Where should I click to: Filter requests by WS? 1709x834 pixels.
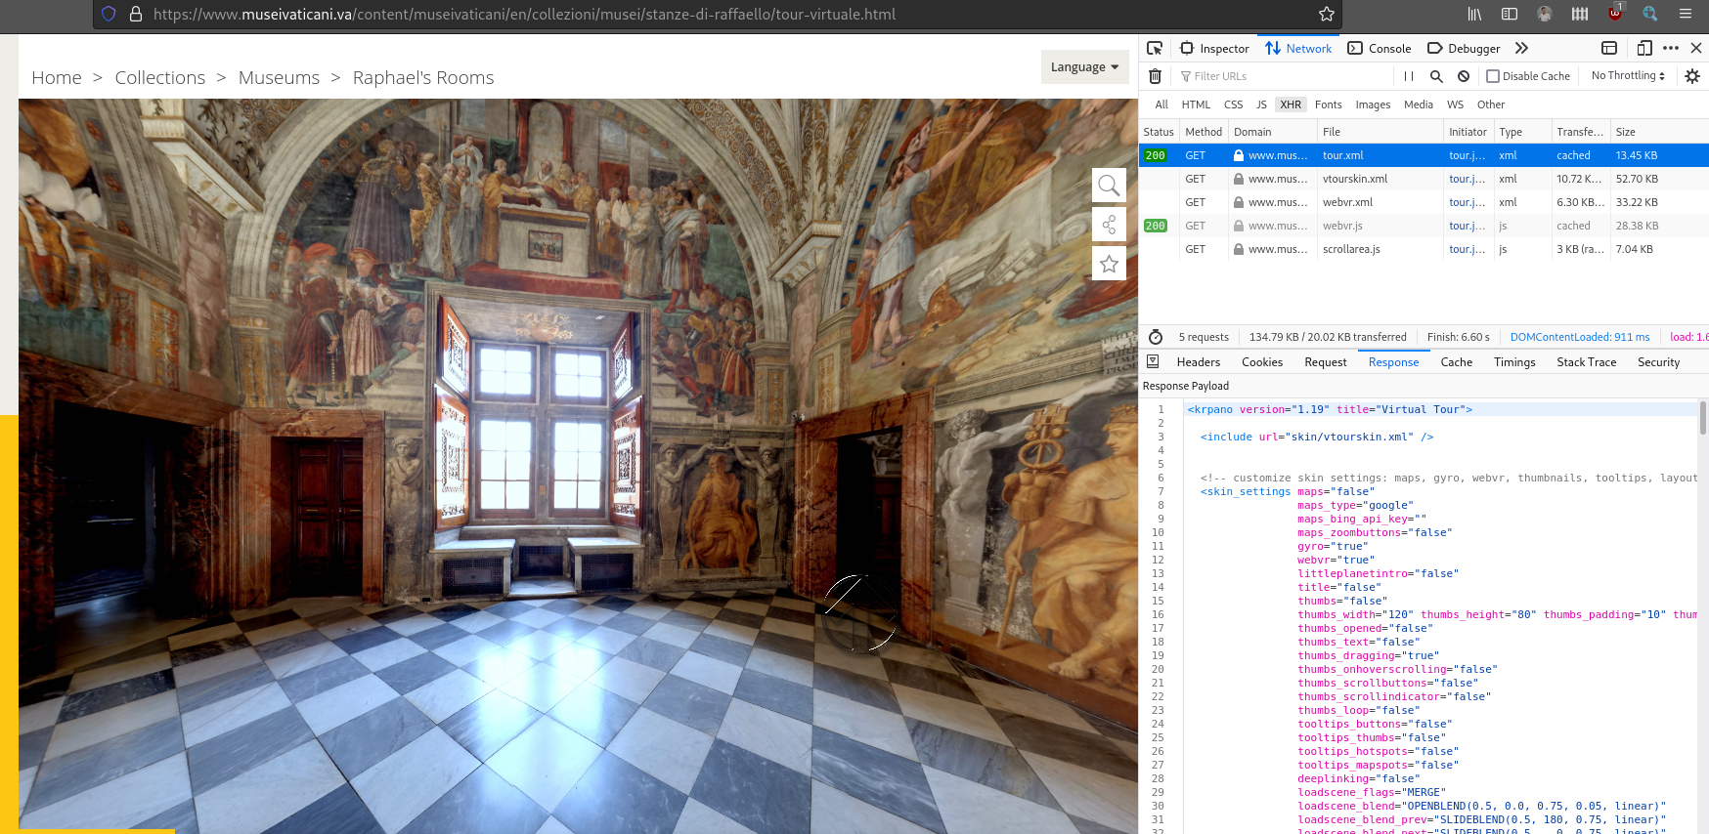click(1456, 104)
